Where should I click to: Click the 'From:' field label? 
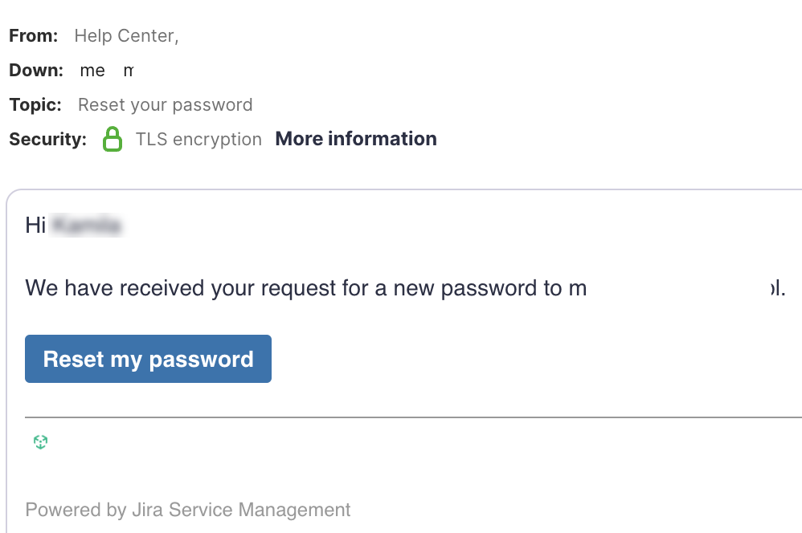tap(34, 35)
